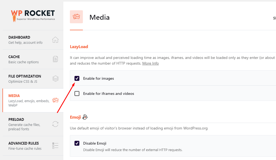Click the emoji face icon beside Emoji heading
The width and height of the screenshot is (276, 160).
click(85, 117)
